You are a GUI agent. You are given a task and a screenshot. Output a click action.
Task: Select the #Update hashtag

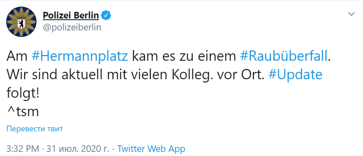point(295,75)
